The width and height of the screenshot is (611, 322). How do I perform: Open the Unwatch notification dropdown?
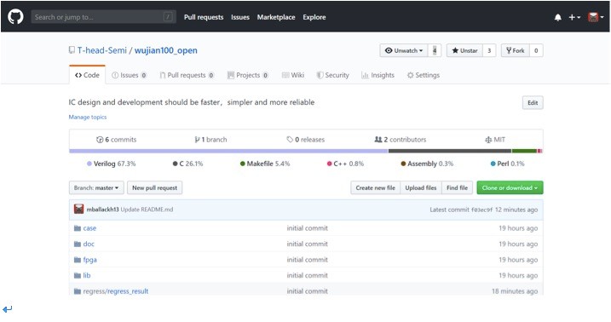[x=404, y=50]
